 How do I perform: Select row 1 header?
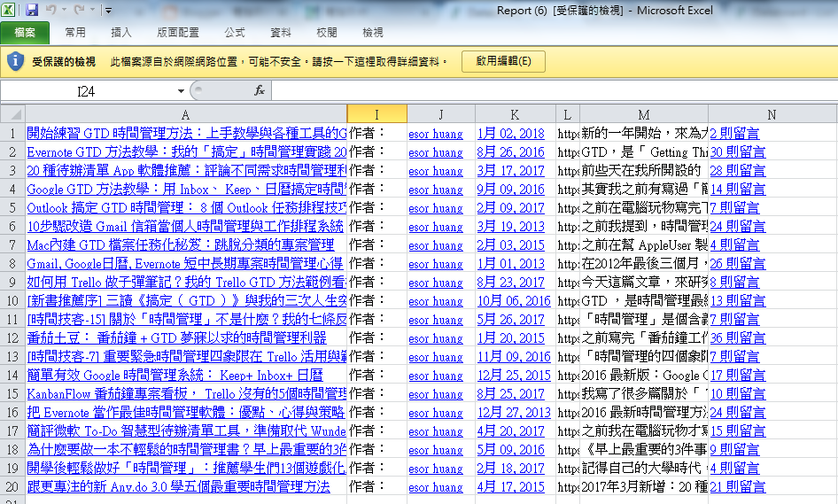pos(12,133)
